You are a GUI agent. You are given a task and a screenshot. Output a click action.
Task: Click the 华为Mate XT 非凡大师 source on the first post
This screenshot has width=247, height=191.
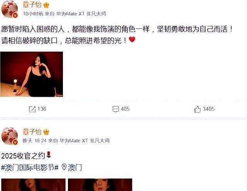[x=81, y=14]
